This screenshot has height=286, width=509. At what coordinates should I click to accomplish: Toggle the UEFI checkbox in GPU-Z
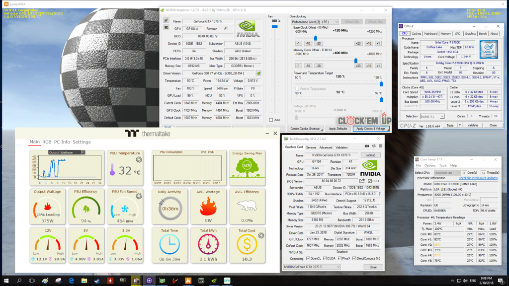[369, 181]
